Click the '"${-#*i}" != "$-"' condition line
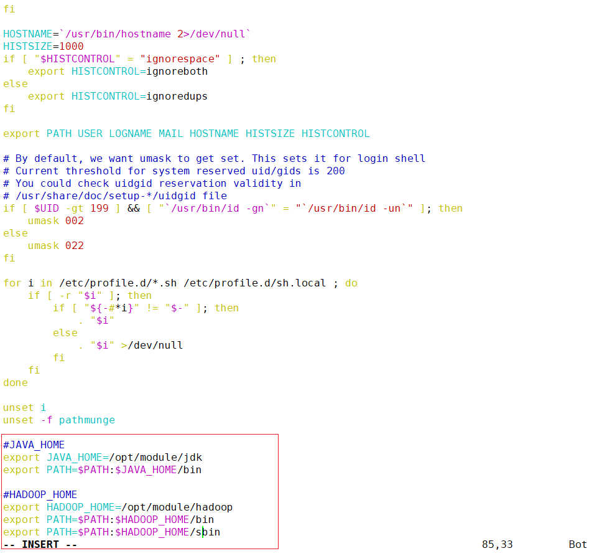The image size is (597, 556). coord(146,308)
